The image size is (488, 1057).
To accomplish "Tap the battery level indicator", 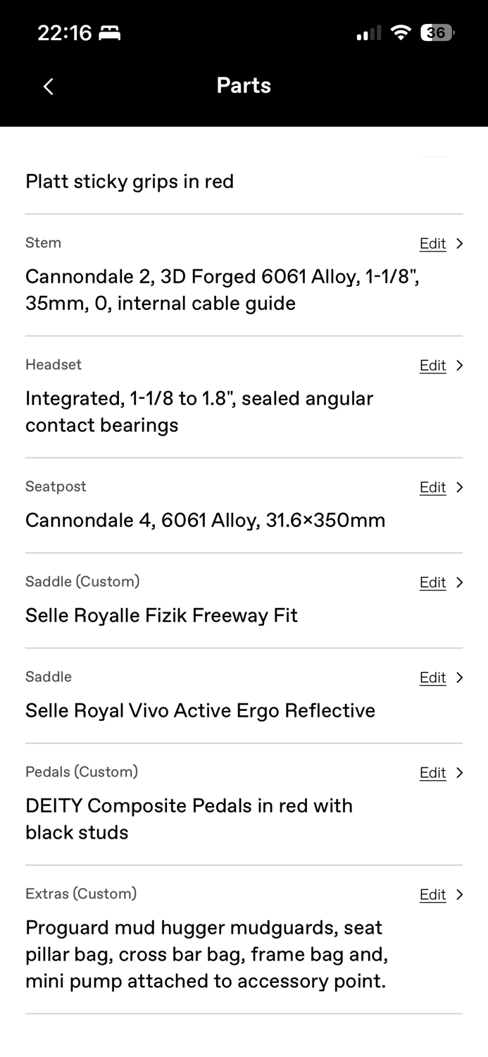I will [437, 33].
